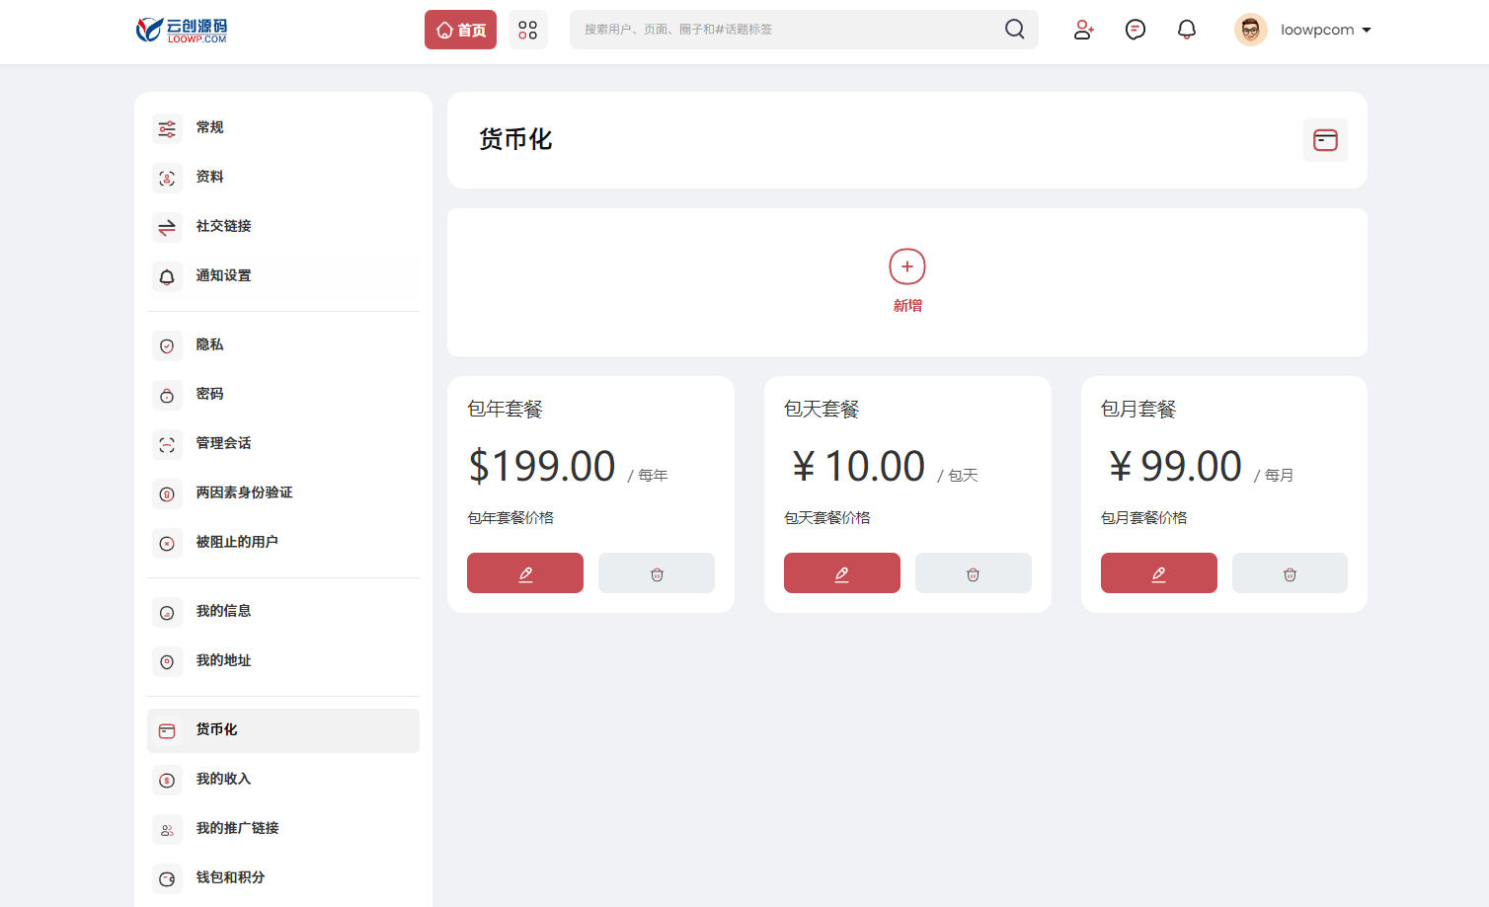Open 社交链接 settings
1489x907 pixels.
pyautogui.click(x=283, y=227)
